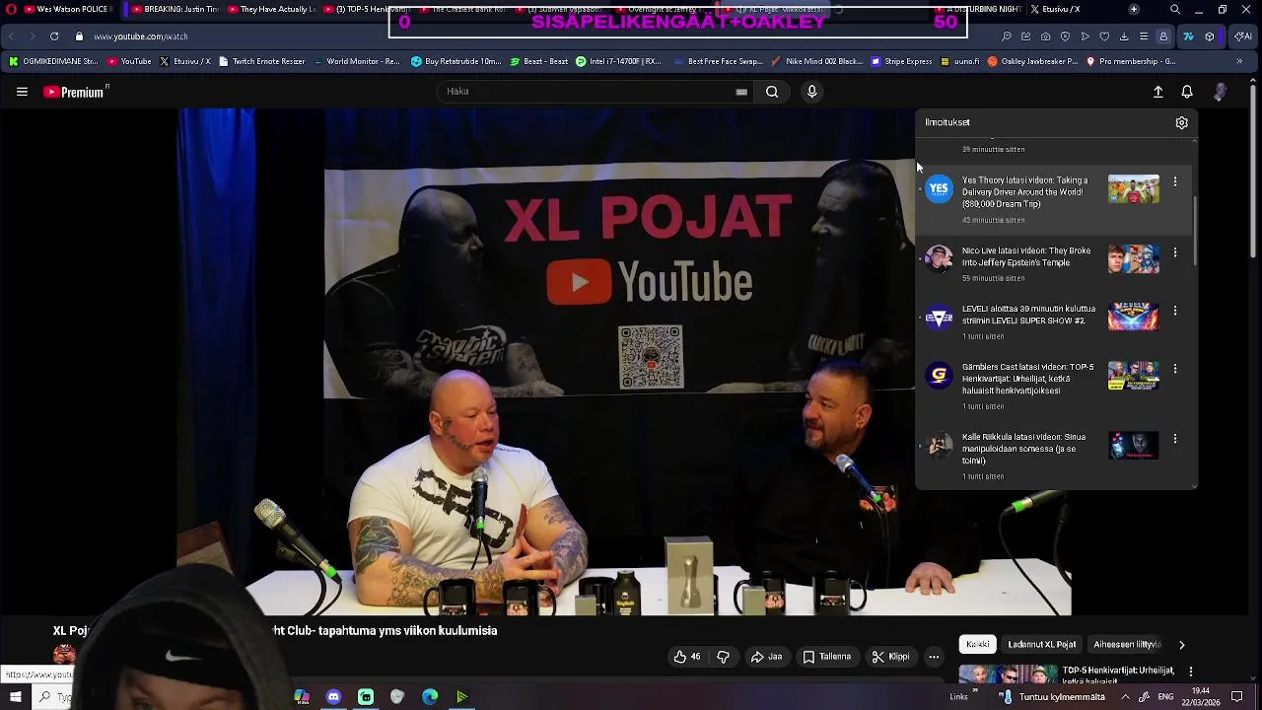
Task: Open the TOP-5 Henkivartijat recommended video thumbnail
Action: pos(1008,674)
